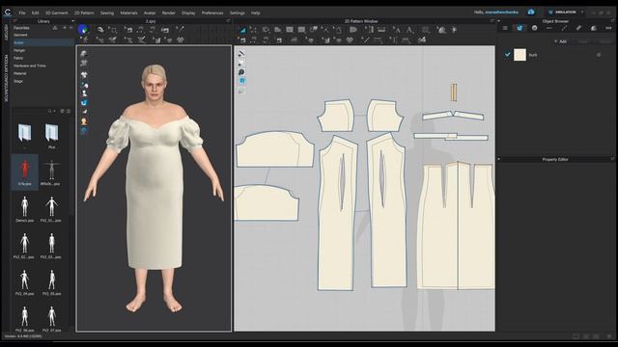Image resolution: width=618 pixels, height=347 pixels.
Task: Select the large skirt pattern piece
Action: pyautogui.click(x=457, y=227)
